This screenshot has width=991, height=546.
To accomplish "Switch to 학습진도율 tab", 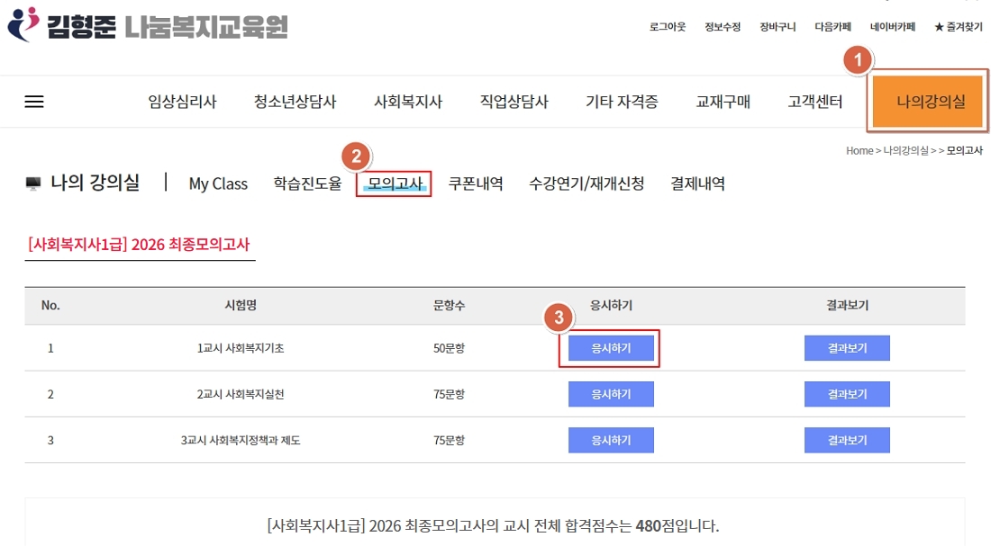I will click(x=307, y=183).
